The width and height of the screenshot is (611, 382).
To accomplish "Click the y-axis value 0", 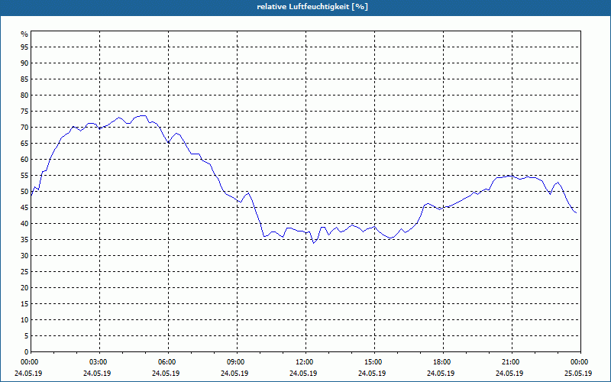I will click(27, 352).
